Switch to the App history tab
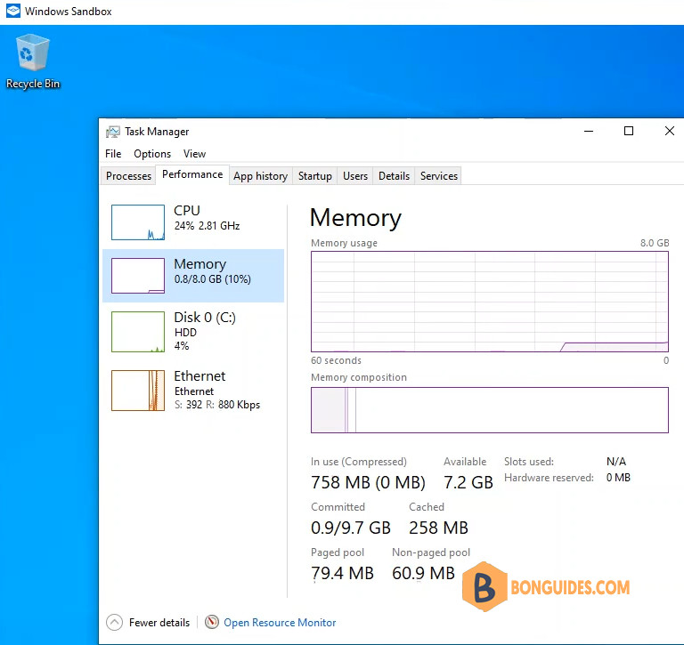This screenshot has width=684, height=645. 260,176
